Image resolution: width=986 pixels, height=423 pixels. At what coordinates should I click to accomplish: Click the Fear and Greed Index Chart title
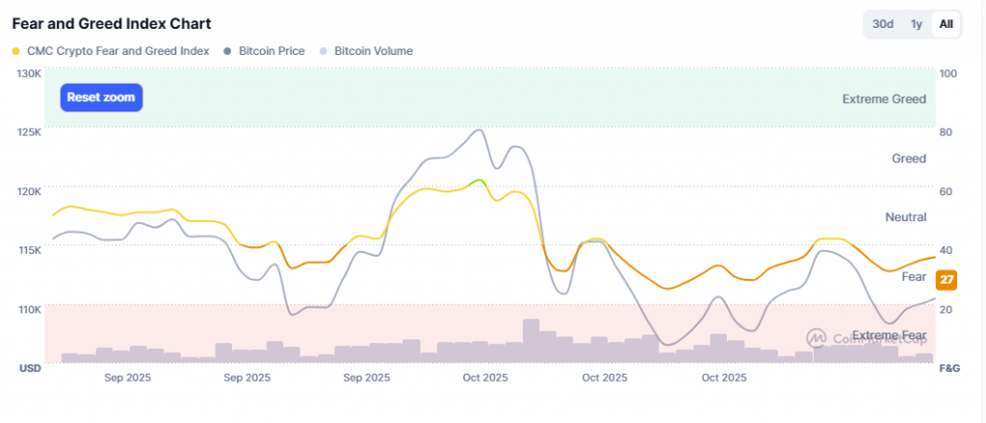coord(112,23)
